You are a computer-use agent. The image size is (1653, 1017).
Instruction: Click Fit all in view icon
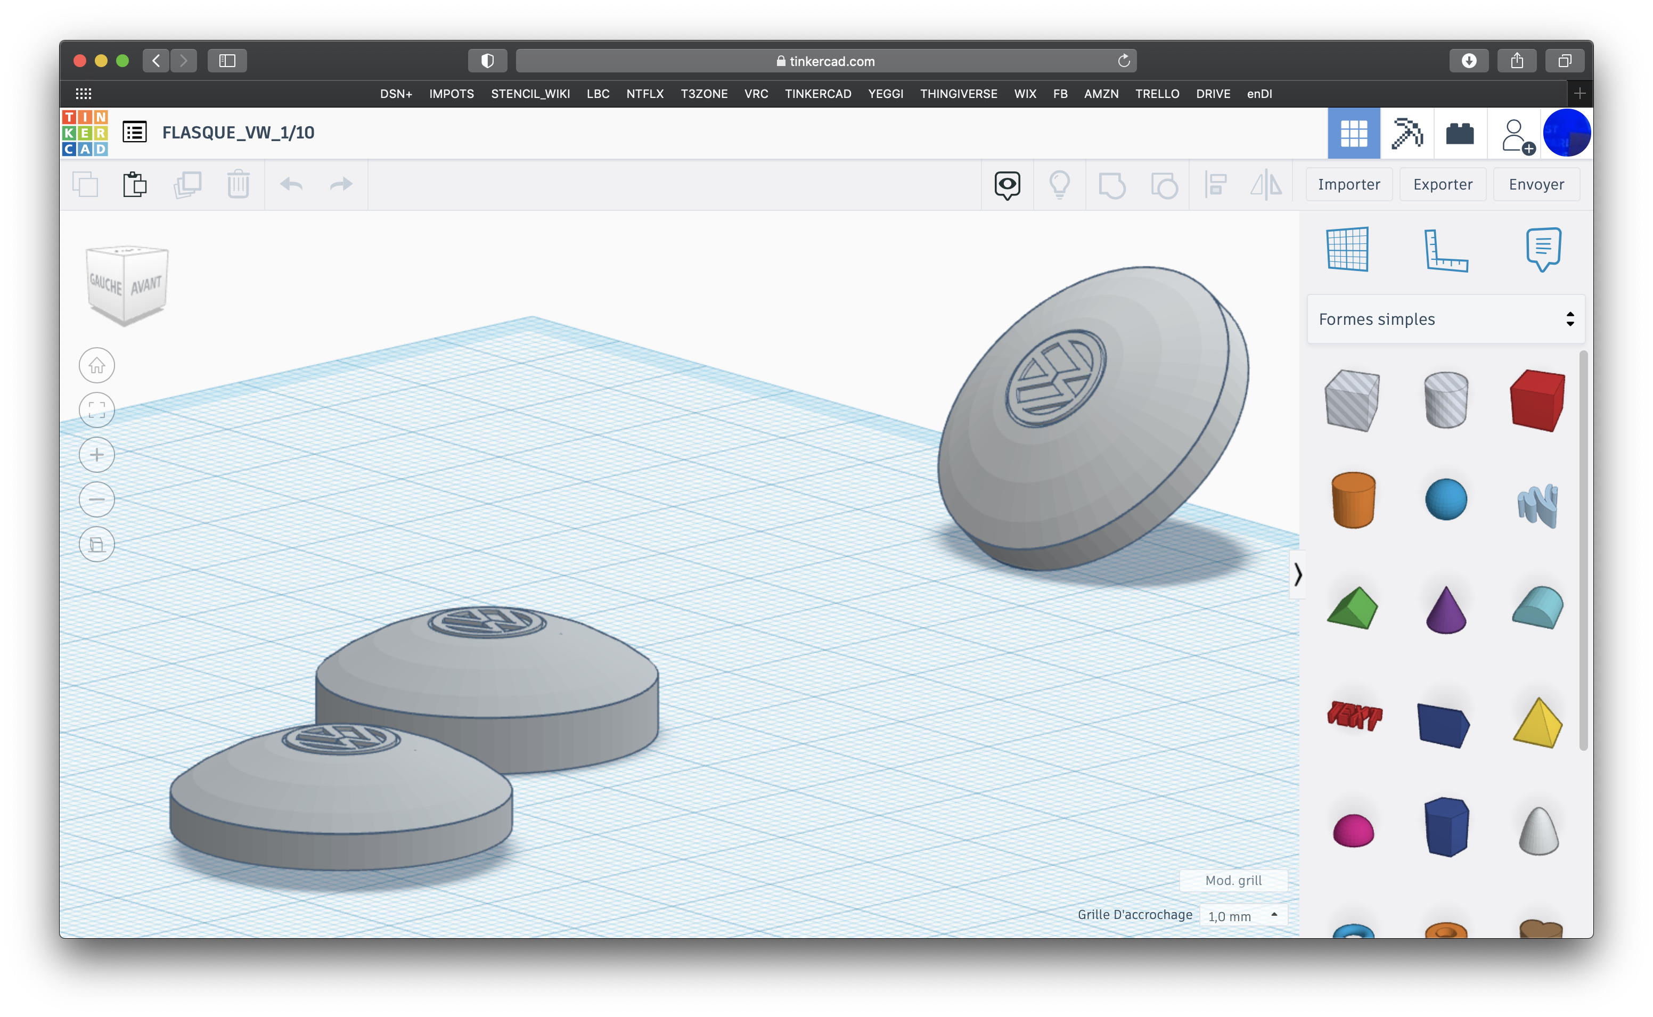tap(97, 409)
